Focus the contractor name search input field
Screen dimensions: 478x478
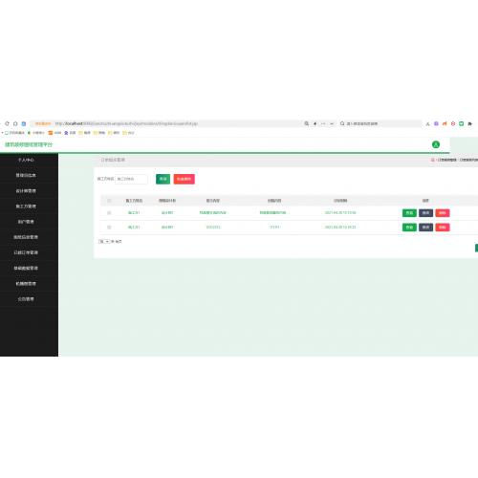tap(131, 179)
